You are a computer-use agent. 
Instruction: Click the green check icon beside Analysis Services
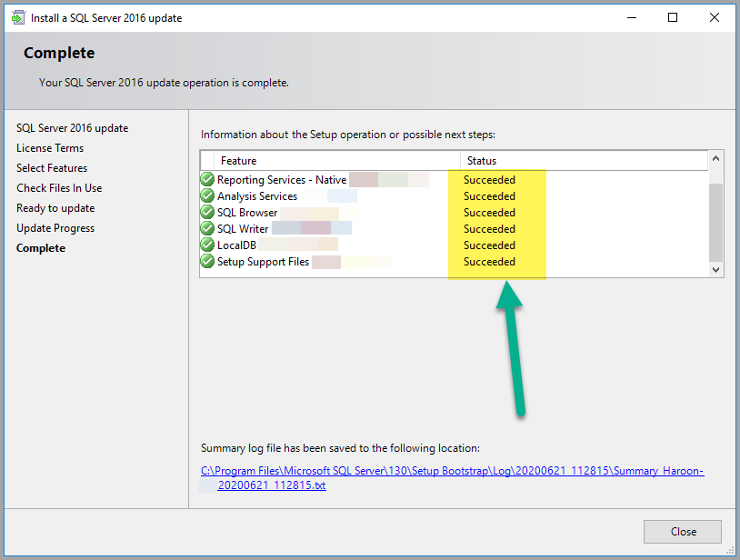(x=207, y=195)
